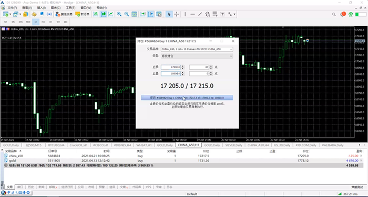The image size is (368, 197).
Task: Select the equidistant channel tool
Action: click(x=208, y=14)
